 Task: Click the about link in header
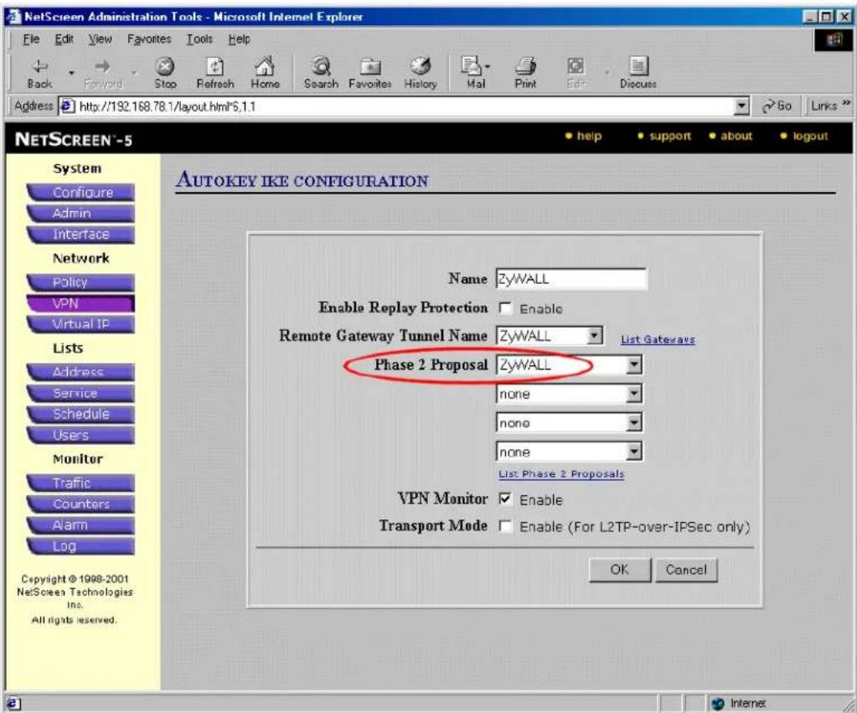(x=736, y=136)
